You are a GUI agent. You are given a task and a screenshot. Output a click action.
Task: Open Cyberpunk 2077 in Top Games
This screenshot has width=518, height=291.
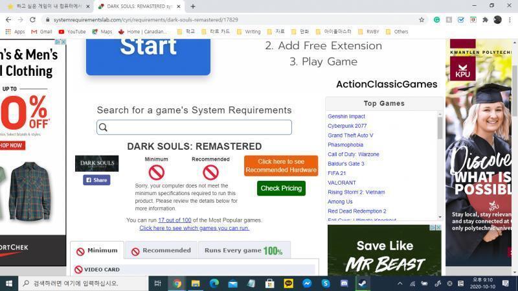click(347, 126)
